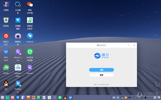Viewport: 161px width, 100px height.
Task: Open the swirl browser icon in taskbar
Action: pyautogui.click(x=23, y=98)
